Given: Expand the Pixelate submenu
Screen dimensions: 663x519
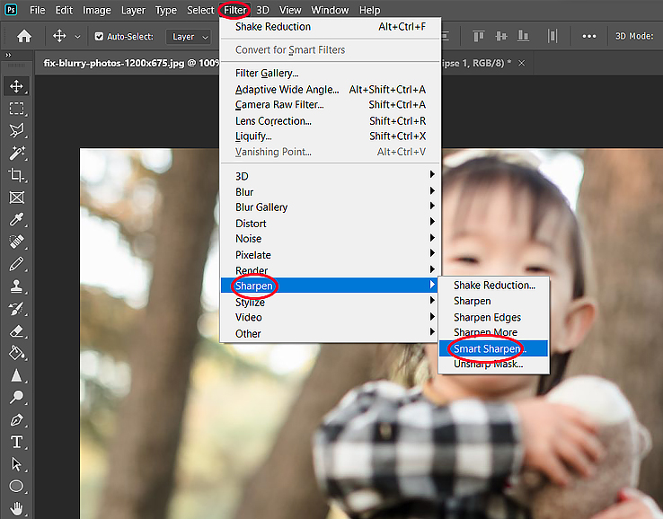Looking at the screenshot, I should point(330,255).
